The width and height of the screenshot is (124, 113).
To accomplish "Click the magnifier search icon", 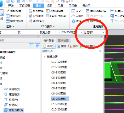I will click(100, 51).
